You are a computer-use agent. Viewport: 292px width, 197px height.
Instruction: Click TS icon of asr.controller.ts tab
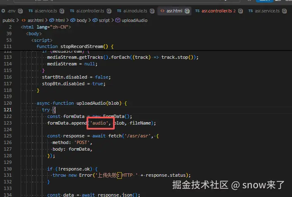[198, 11]
